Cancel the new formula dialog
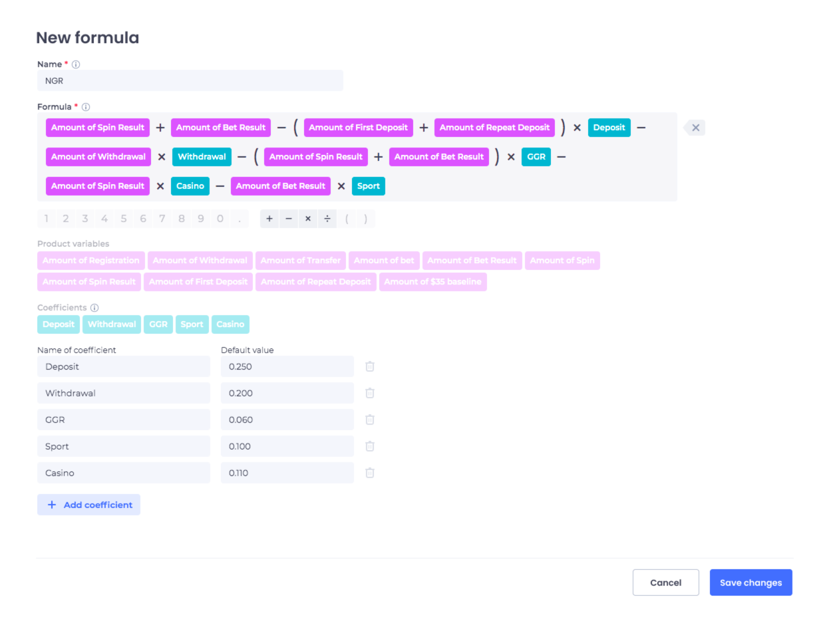Image resolution: width=825 pixels, height=623 pixels. [665, 582]
